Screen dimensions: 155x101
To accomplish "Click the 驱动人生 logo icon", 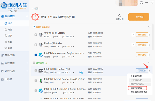I will 4,5.
